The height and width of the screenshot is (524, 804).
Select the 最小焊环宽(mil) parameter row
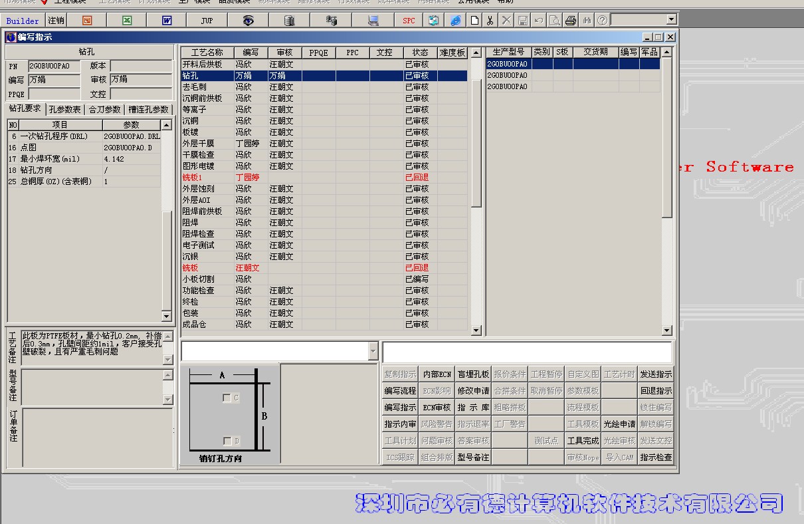(84, 159)
